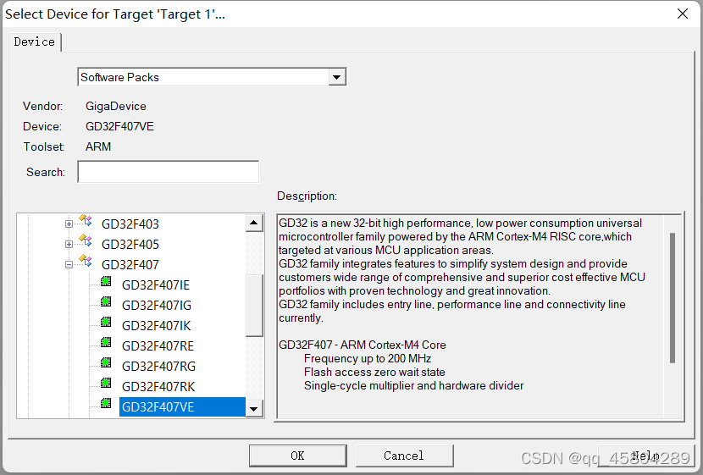Select GD32F407IE device
The height and width of the screenshot is (475, 703).
(156, 285)
